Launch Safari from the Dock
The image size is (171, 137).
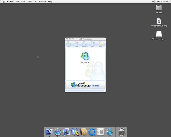pyautogui.click(x=58, y=132)
